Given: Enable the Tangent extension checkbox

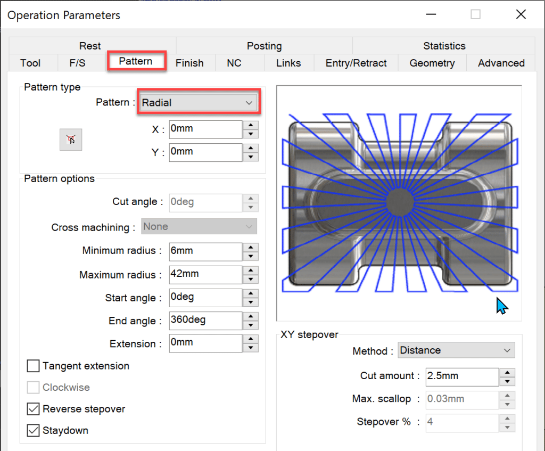Looking at the screenshot, I should coord(33,366).
